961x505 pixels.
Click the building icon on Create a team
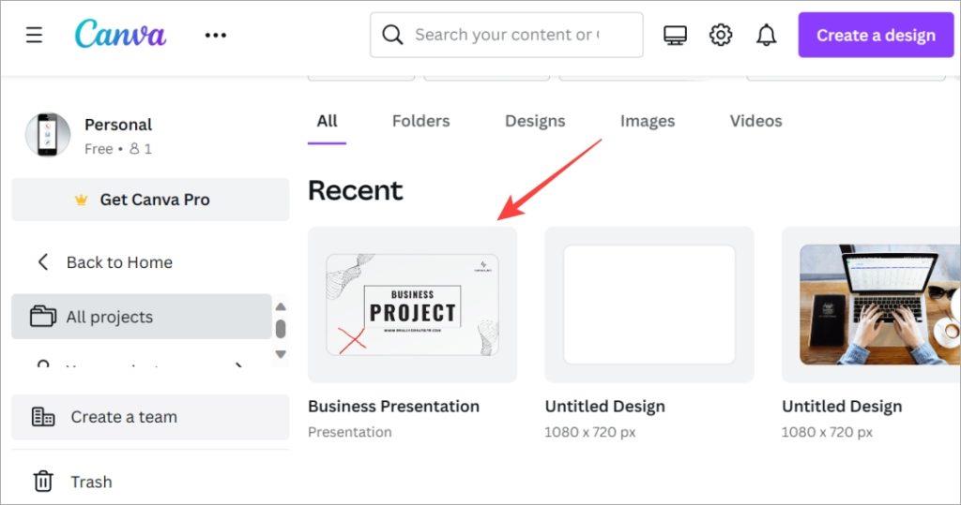point(43,417)
